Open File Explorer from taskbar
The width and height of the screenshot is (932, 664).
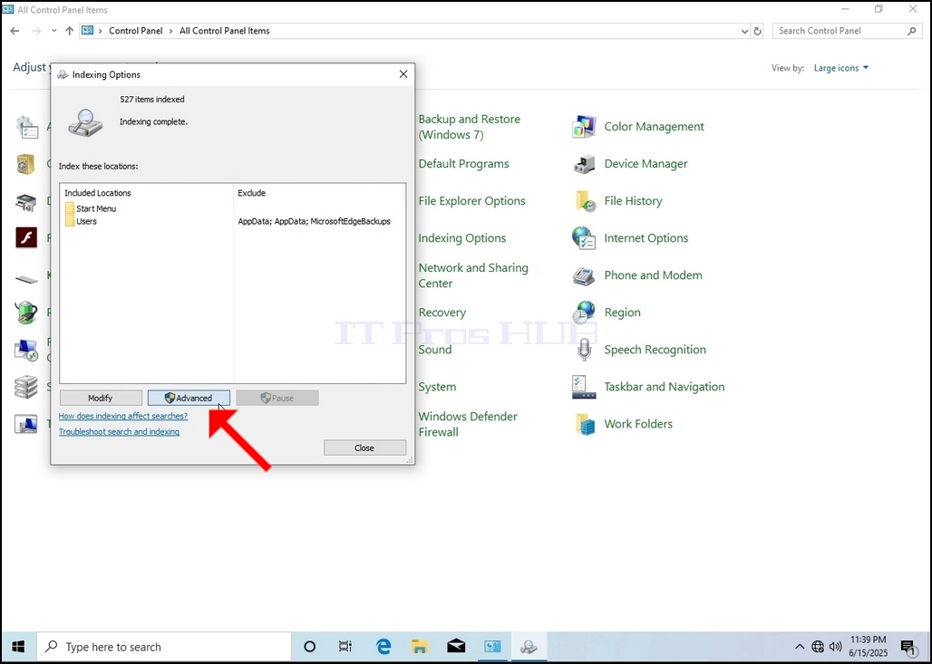[420, 647]
